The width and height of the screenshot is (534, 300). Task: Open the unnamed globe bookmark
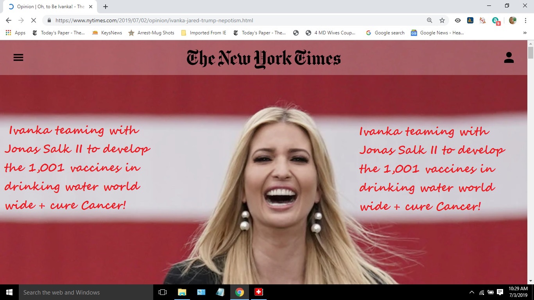296,33
